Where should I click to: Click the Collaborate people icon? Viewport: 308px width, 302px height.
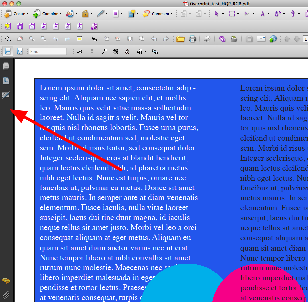pyautogui.click(x=70, y=14)
